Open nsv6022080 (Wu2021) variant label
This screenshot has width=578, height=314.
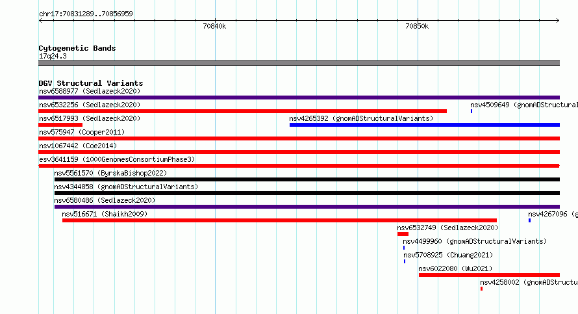[x=456, y=268]
